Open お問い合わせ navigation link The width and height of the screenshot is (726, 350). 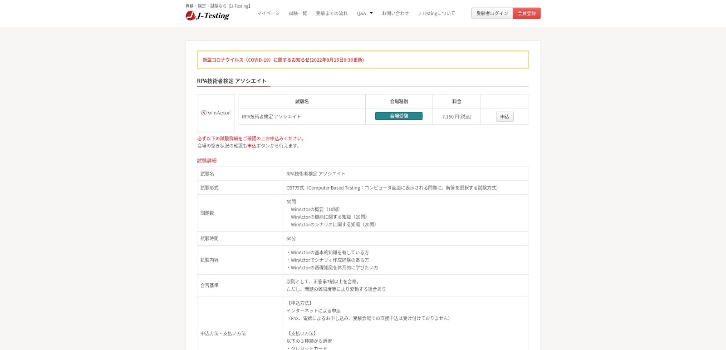pyautogui.click(x=395, y=14)
